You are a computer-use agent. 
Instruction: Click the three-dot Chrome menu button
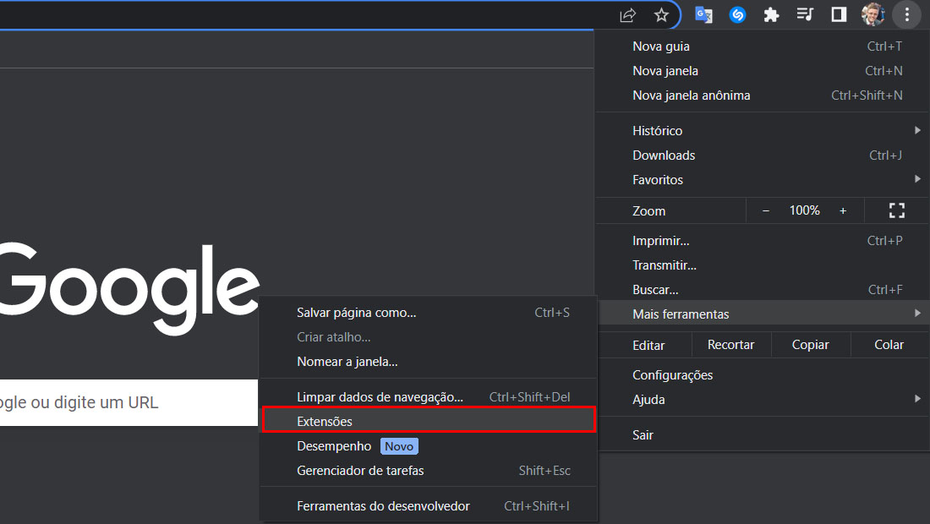[x=907, y=15]
